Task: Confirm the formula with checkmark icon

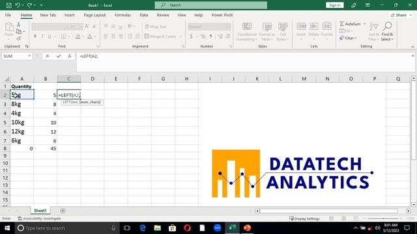Action: (59, 56)
